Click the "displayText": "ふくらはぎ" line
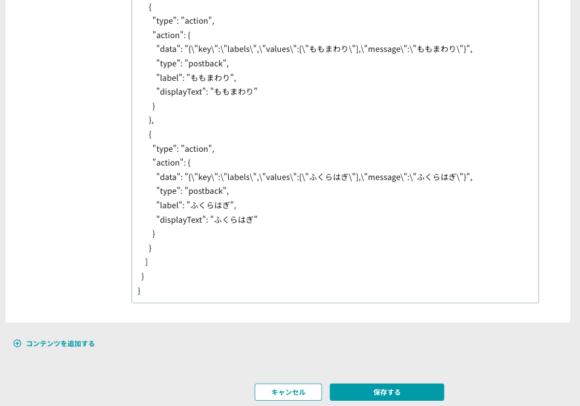The image size is (580, 406). 206,220
